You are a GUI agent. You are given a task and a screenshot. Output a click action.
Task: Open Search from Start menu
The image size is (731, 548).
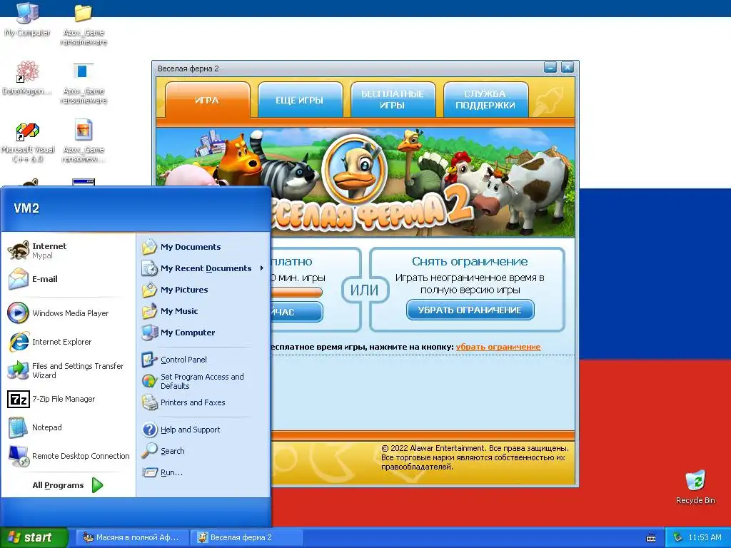coord(203,451)
